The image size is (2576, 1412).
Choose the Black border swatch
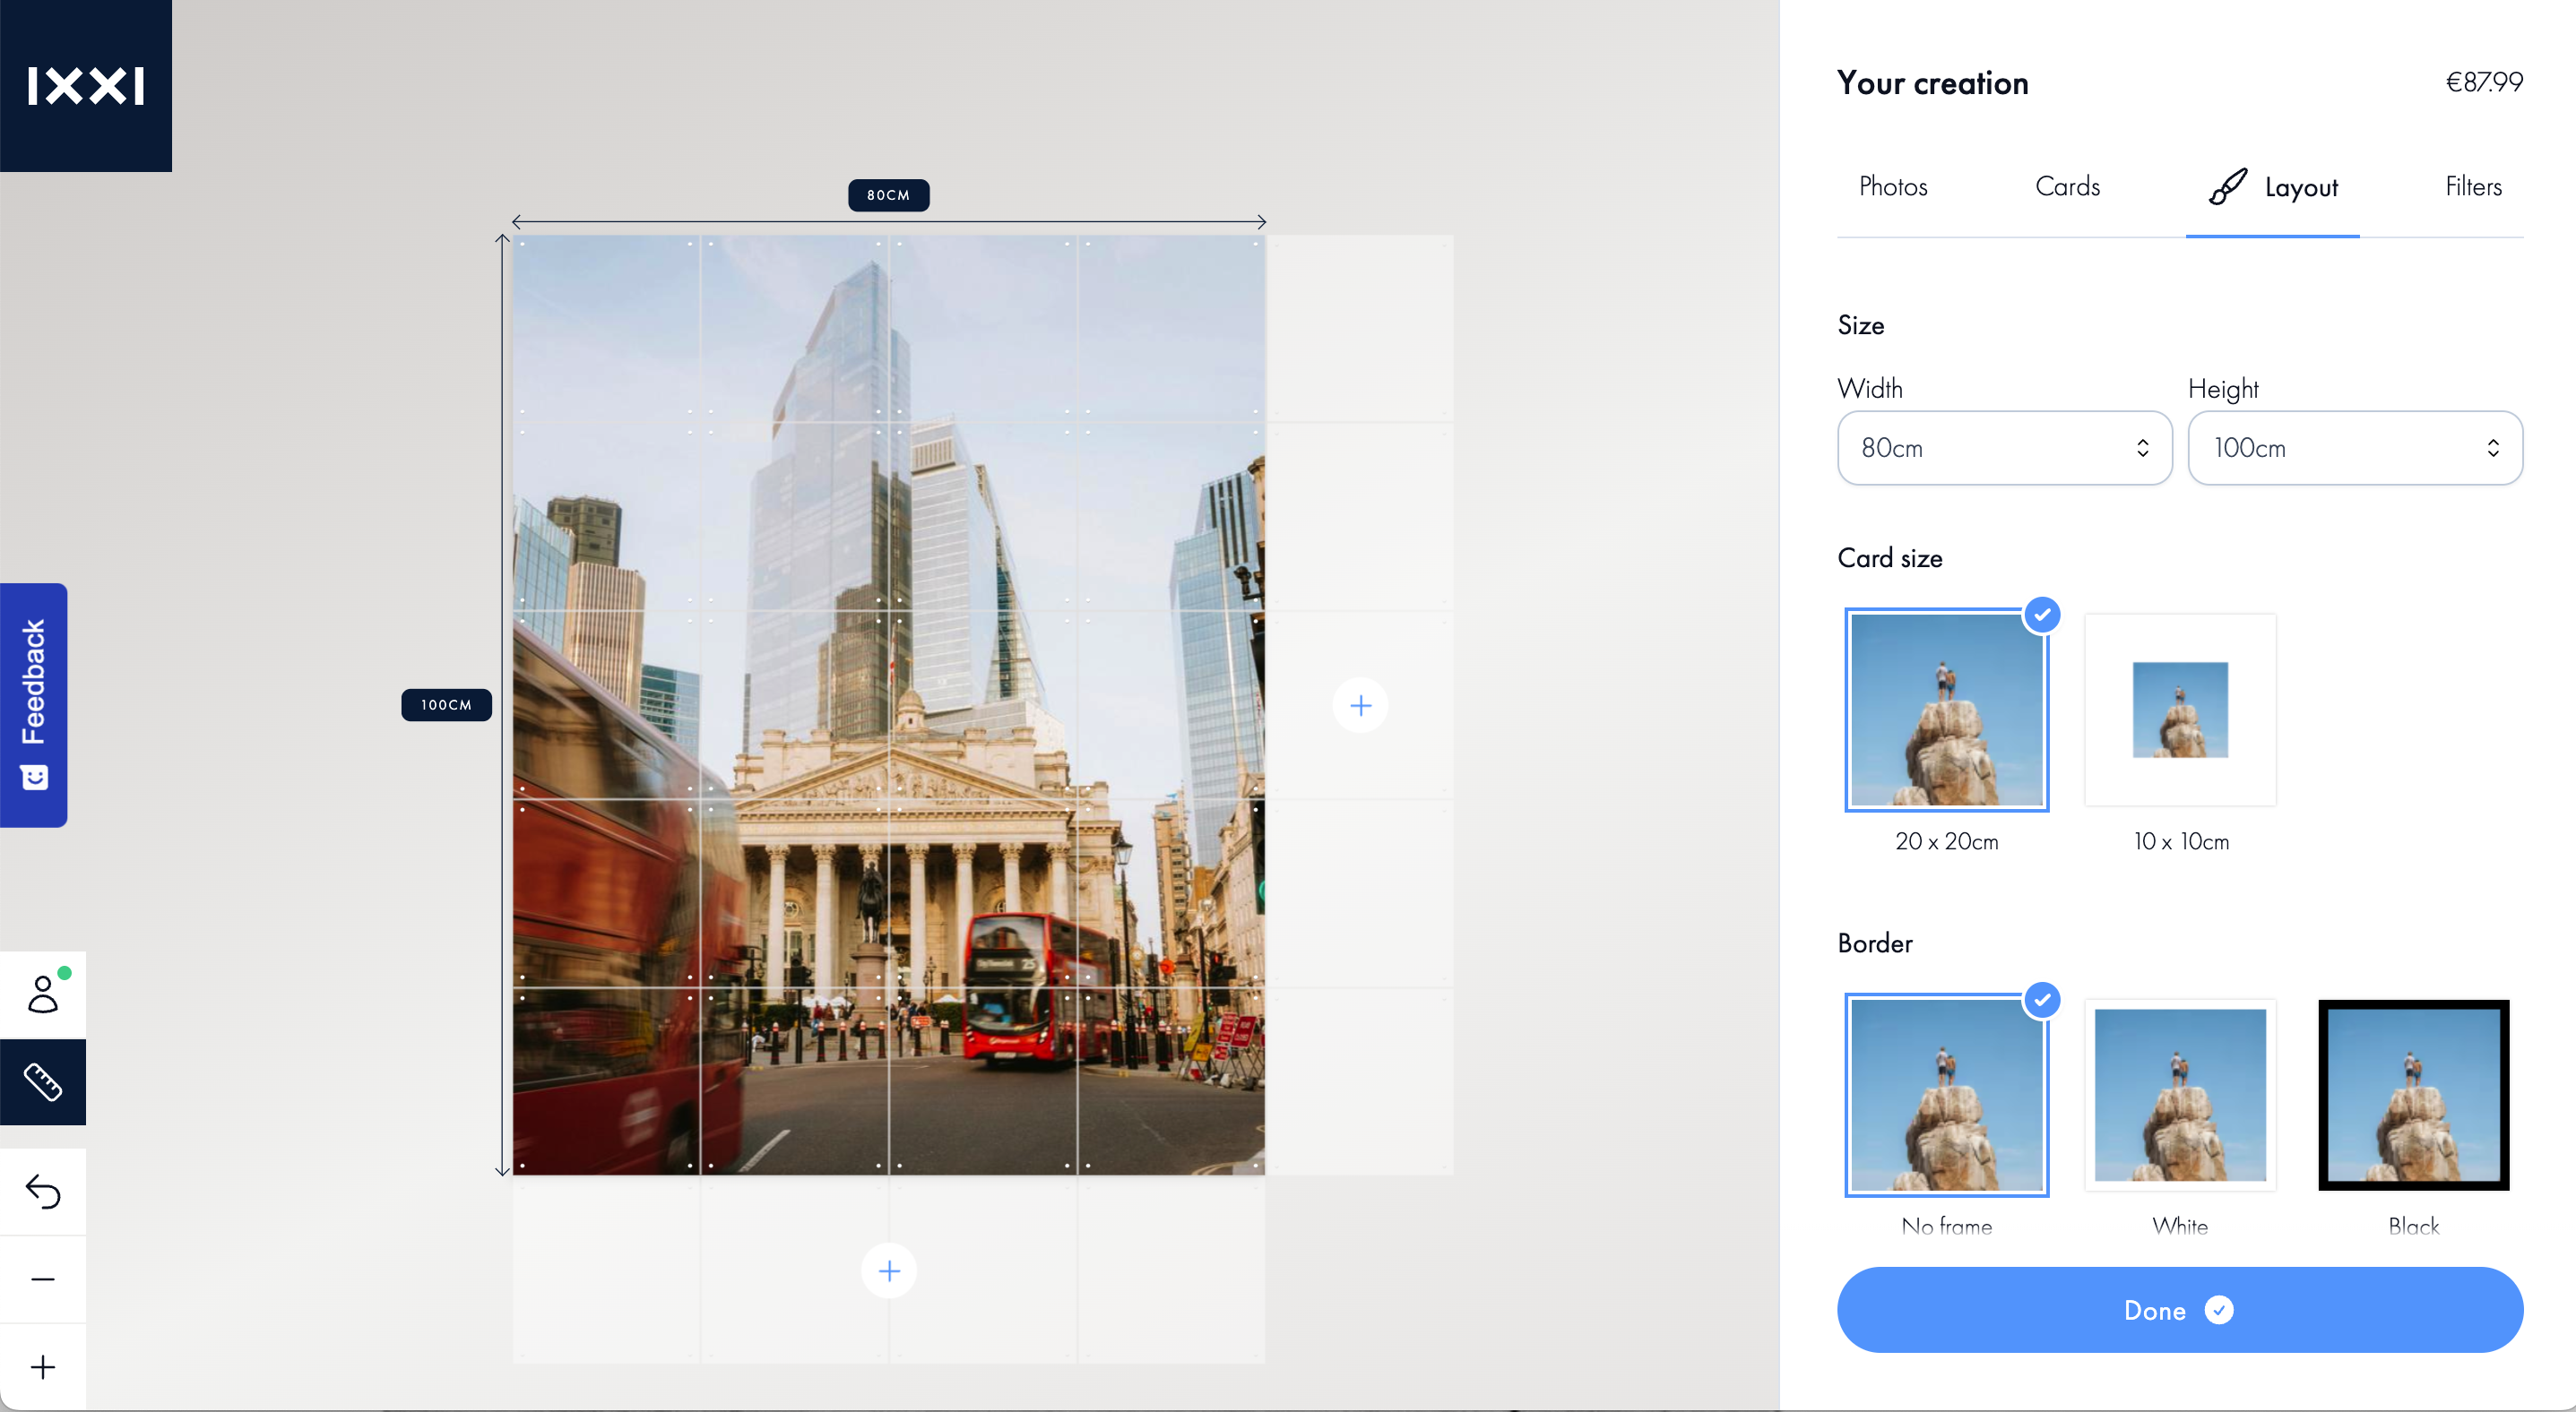pos(2413,1095)
